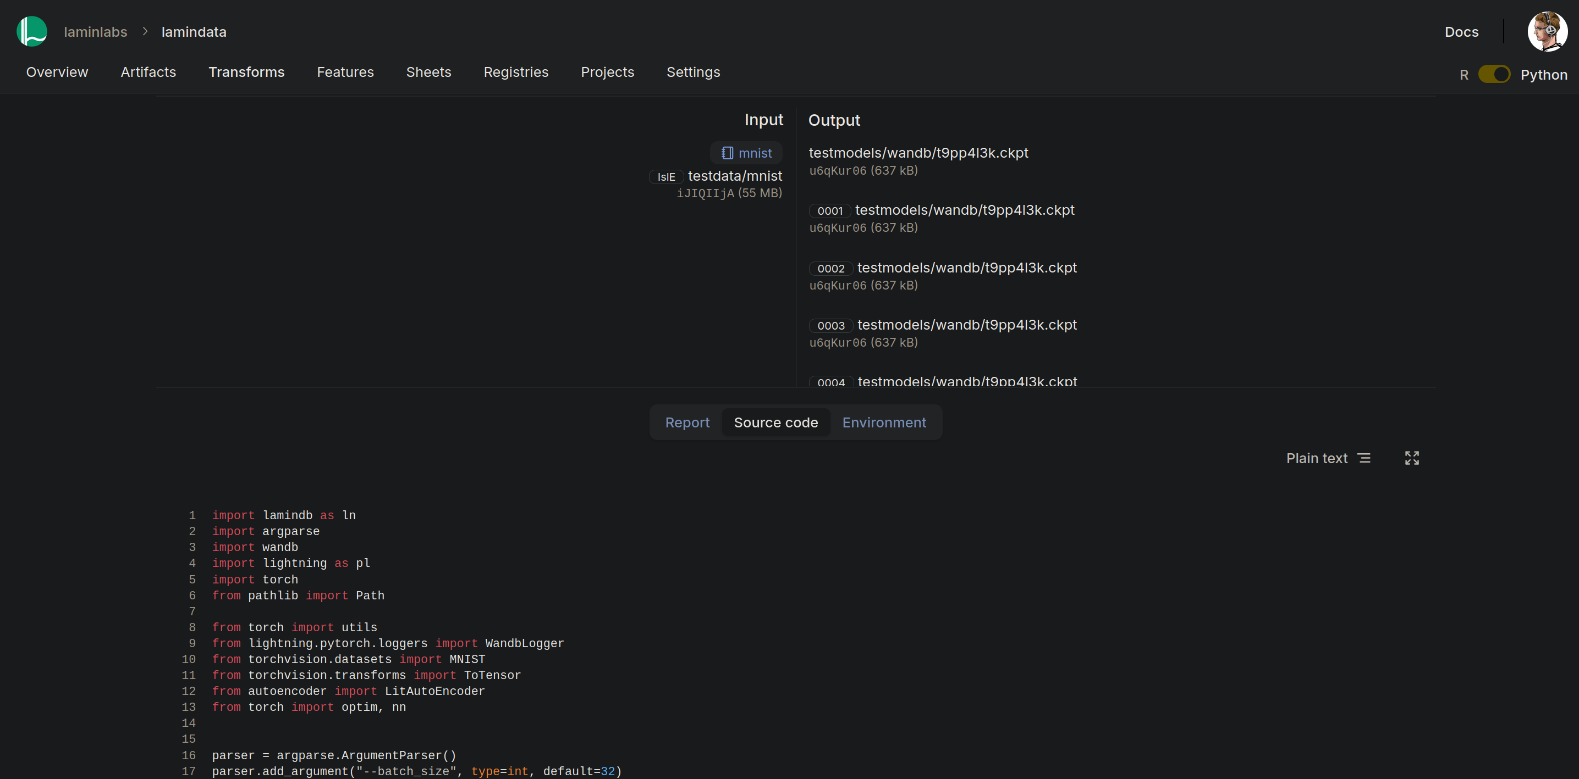
Task: Click the Plain text lines icon
Action: click(x=1364, y=458)
